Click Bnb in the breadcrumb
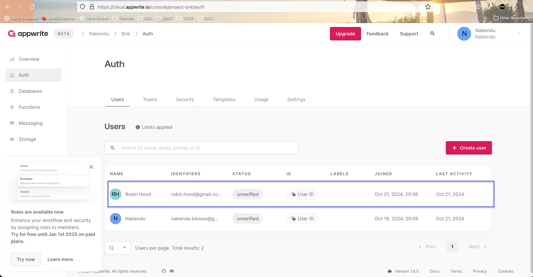Viewport: 533px width, 277px height. click(126, 34)
